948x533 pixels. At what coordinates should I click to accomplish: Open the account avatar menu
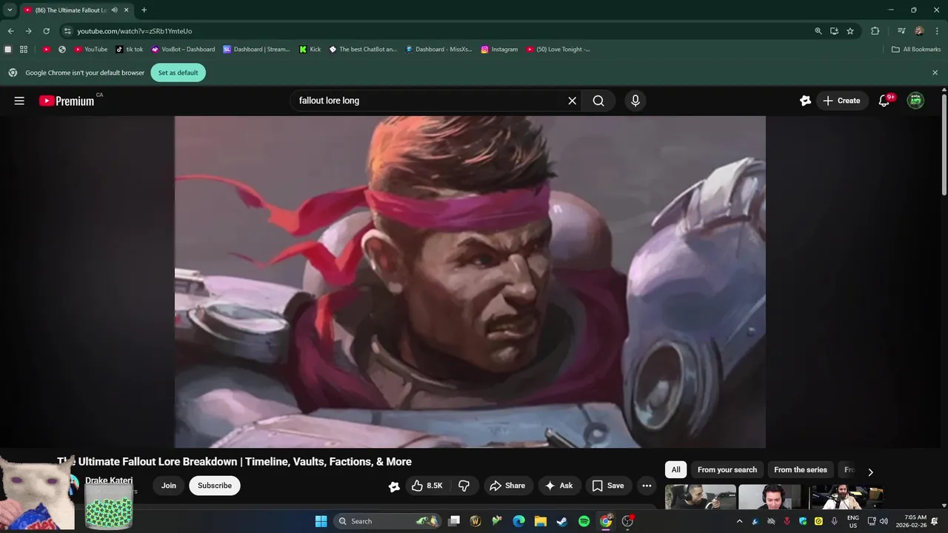click(x=916, y=101)
